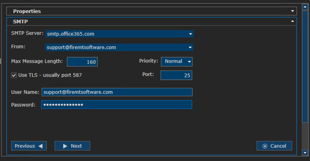The width and height of the screenshot is (310, 161).
Task: Click the "Use TLS - usually port 587" label
Action: 50,75
